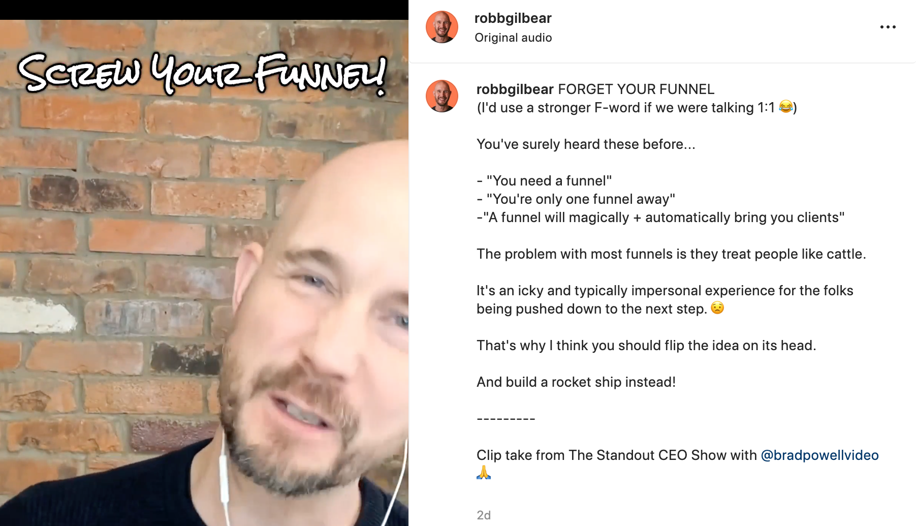
Task: Click the Screw Your Funnel title overlay
Action: pyautogui.click(x=202, y=74)
